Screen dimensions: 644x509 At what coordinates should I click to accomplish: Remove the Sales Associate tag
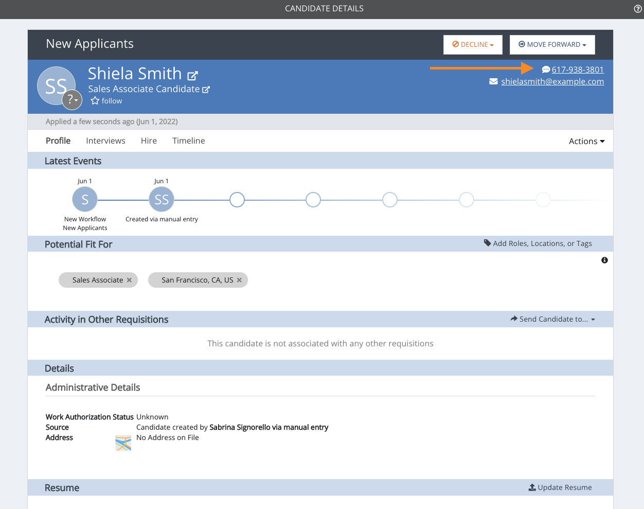tap(129, 280)
